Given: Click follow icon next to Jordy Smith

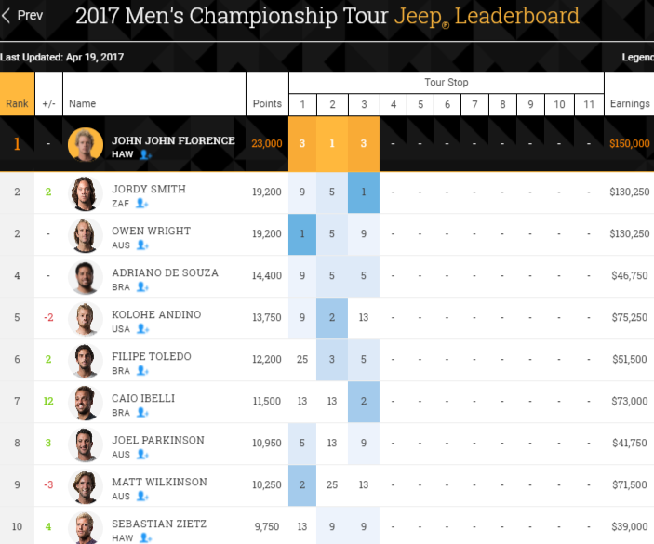Looking at the screenshot, I should [x=142, y=204].
